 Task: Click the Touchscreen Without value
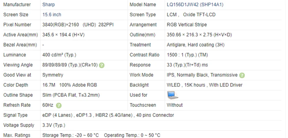point(175,105)
